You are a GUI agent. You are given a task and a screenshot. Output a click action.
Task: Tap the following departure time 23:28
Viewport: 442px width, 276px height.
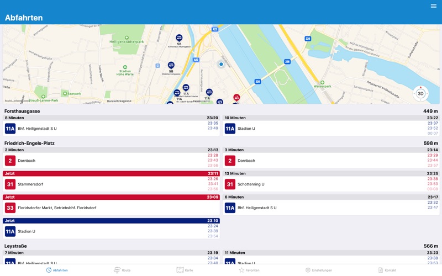pyautogui.click(x=213, y=155)
